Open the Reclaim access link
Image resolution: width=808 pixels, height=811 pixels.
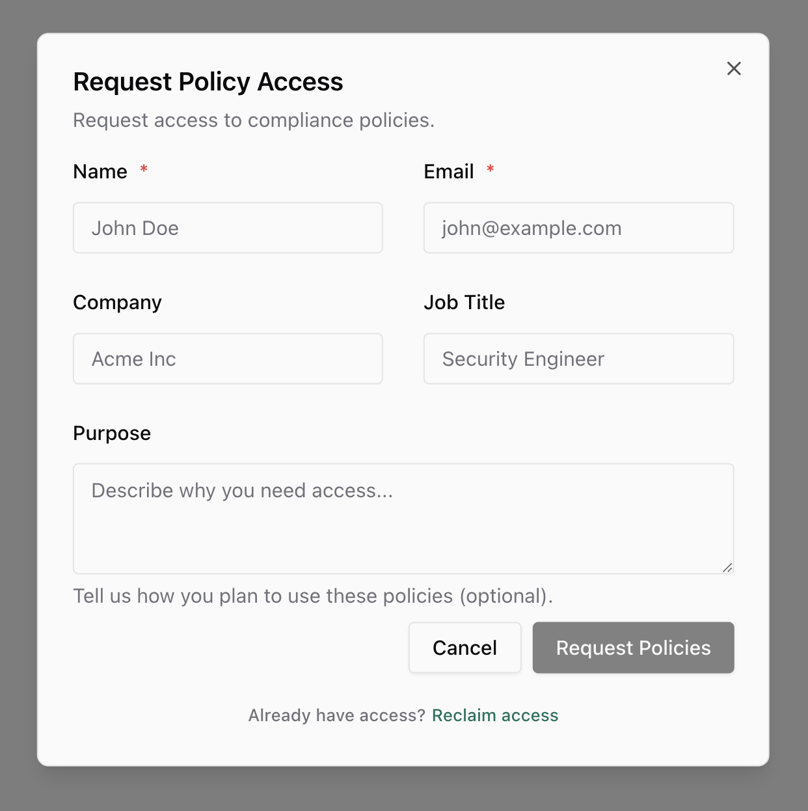tap(495, 715)
